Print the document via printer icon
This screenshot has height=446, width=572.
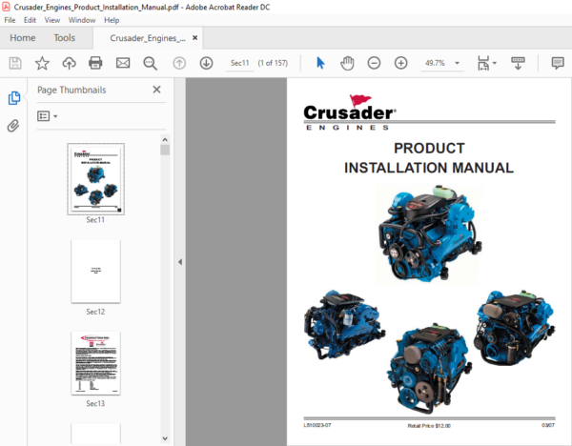95,63
